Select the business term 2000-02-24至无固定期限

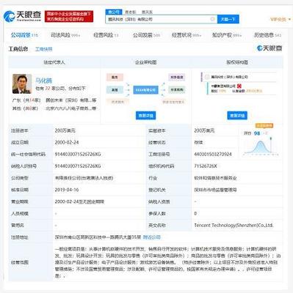(x=79, y=201)
